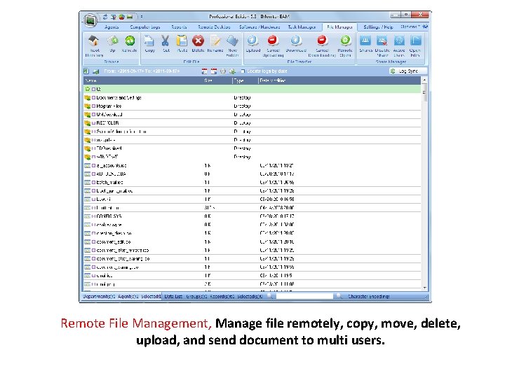
Task: Enable Locate logs by date checkbox
Action: tap(243, 71)
